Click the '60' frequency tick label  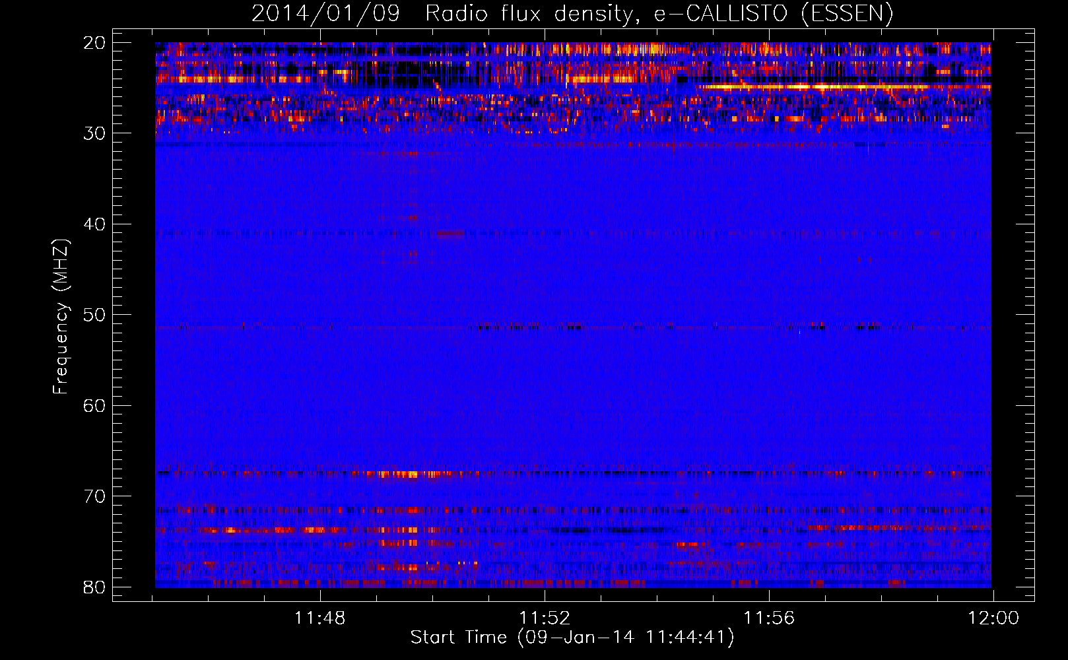[x=95, y=405]
